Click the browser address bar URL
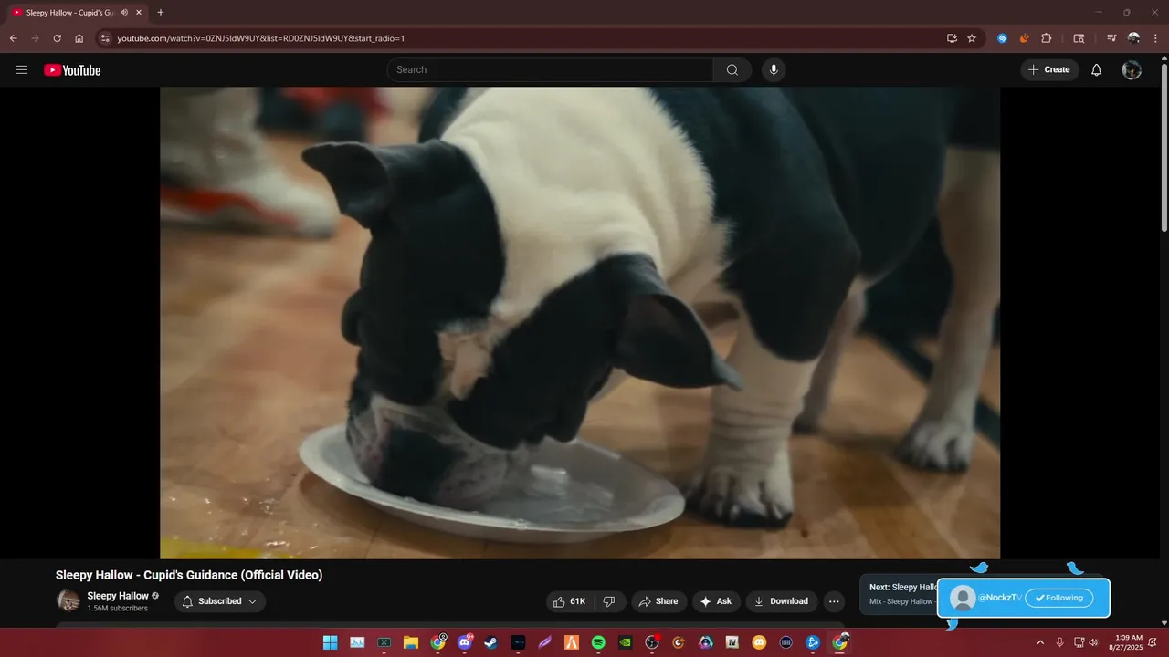The image size is (1169, 657). point(260,38)
